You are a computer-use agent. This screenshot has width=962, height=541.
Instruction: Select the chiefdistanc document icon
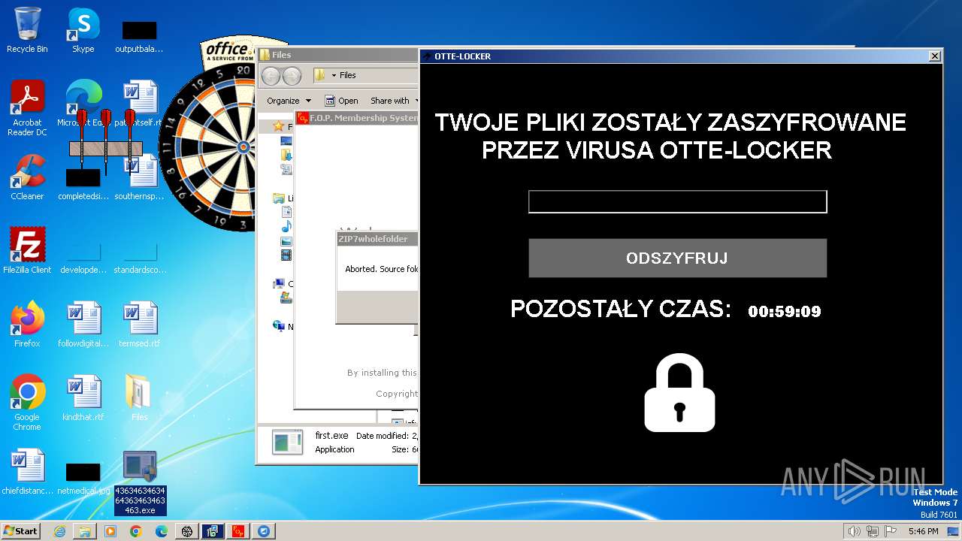(27, 472)
